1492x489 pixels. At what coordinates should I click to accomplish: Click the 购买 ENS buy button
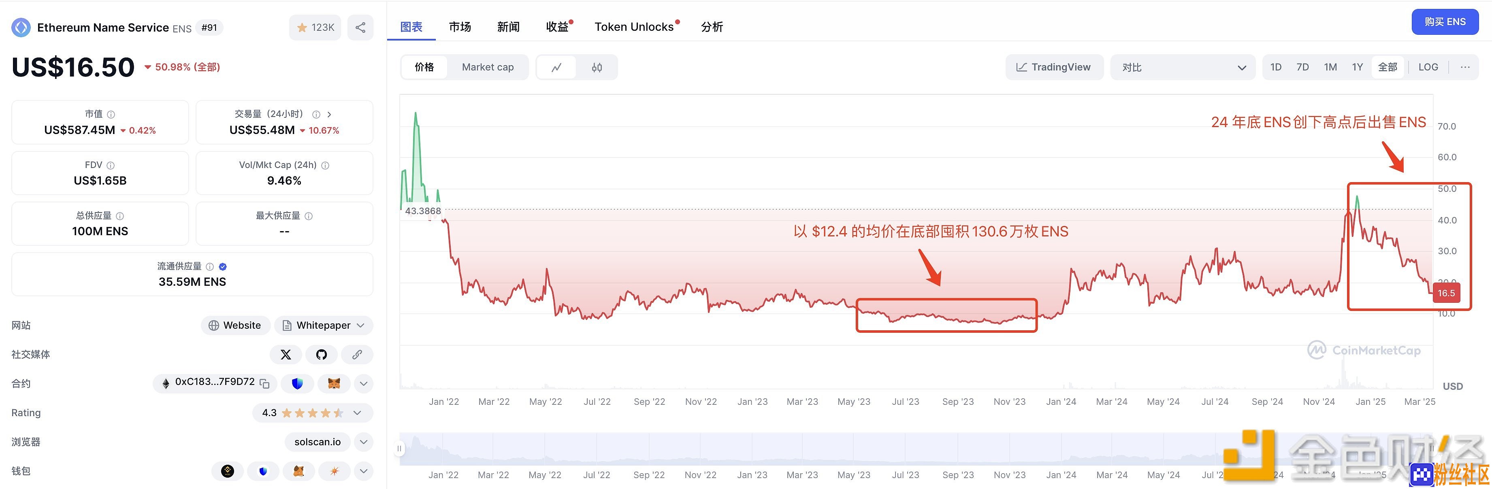pyautogui.click(x=1445, y=22)
